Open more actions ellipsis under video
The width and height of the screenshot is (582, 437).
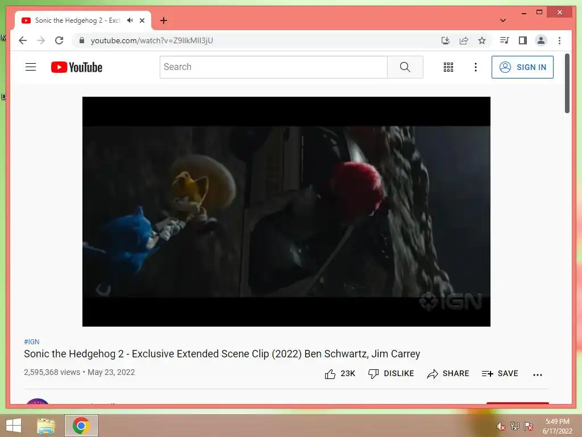pyautogui.click(x=538, y=374)
